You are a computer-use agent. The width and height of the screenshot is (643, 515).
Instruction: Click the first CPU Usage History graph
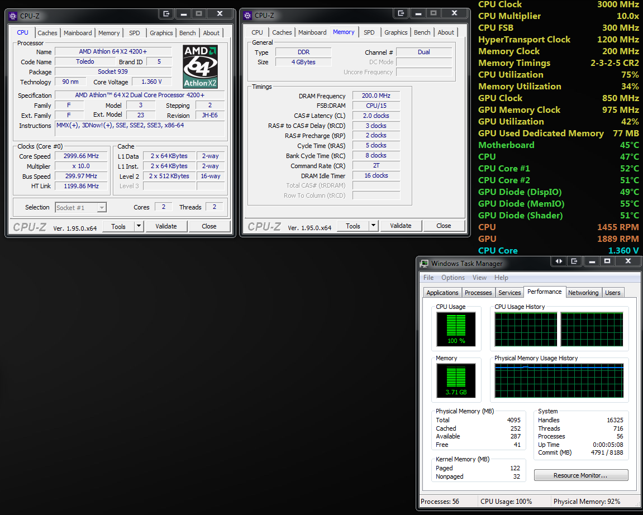[526, 329]
